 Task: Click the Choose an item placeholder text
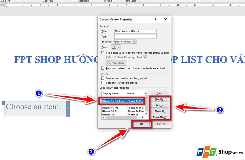click(33, 107)
